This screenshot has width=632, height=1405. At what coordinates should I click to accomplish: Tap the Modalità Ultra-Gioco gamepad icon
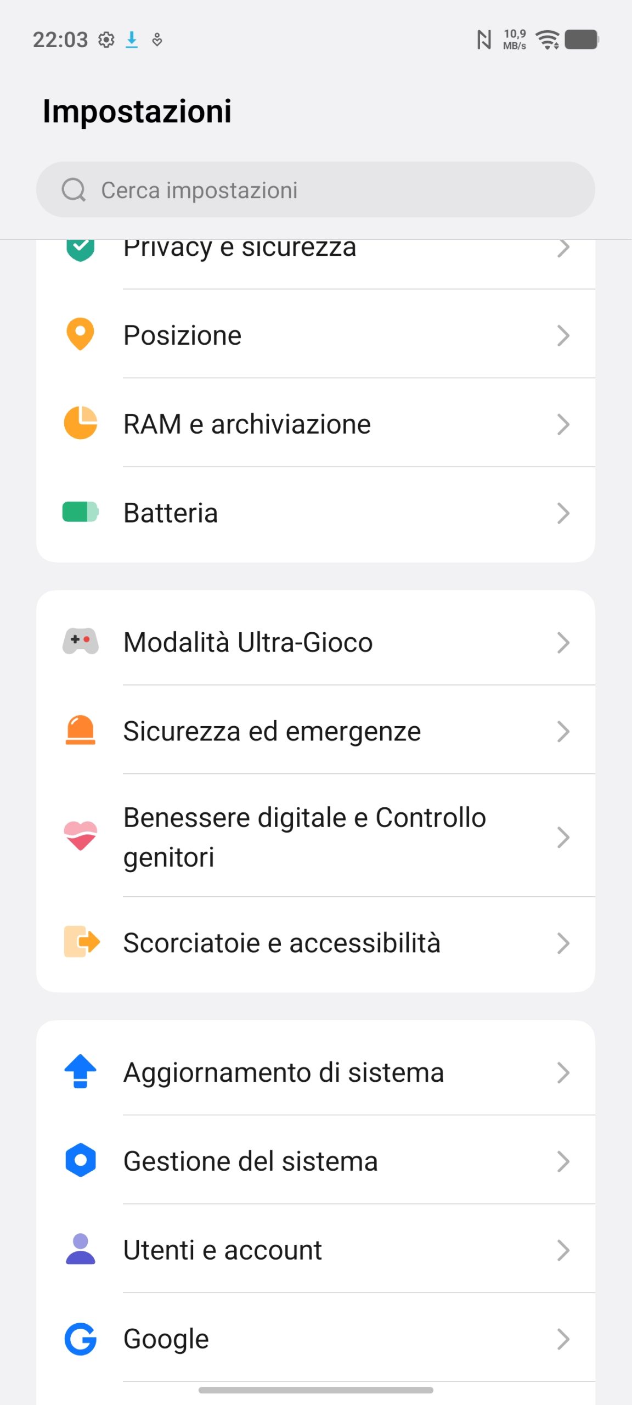coord(80,642)
